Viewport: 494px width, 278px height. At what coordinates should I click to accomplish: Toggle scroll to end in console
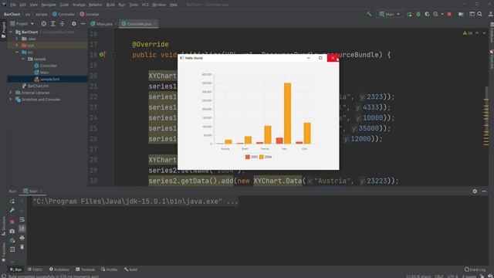[22, 229]
